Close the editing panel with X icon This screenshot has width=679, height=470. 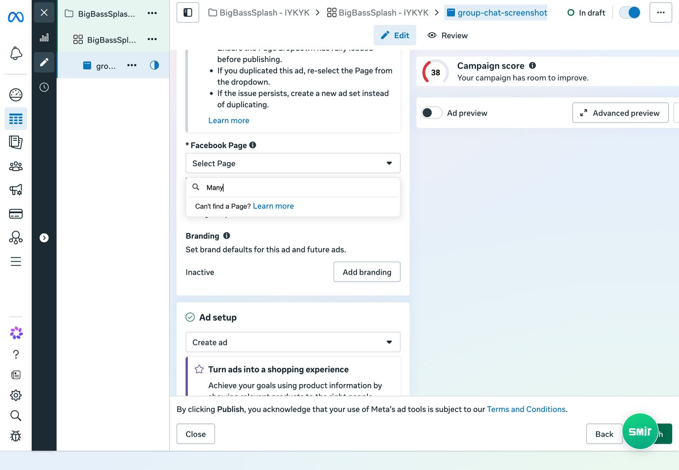tap(44, 13)
